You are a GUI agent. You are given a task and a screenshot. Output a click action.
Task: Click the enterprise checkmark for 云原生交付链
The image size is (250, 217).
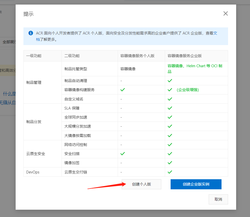[170, 172]
